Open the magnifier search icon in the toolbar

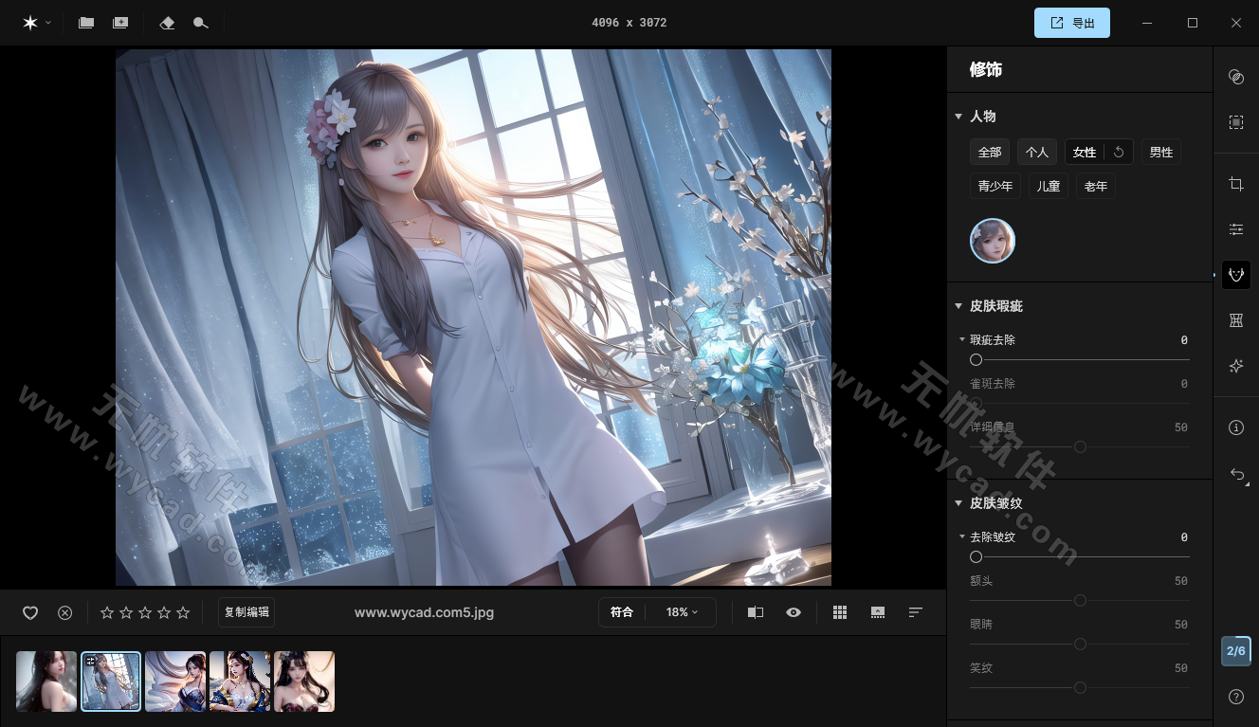(200, 22)
